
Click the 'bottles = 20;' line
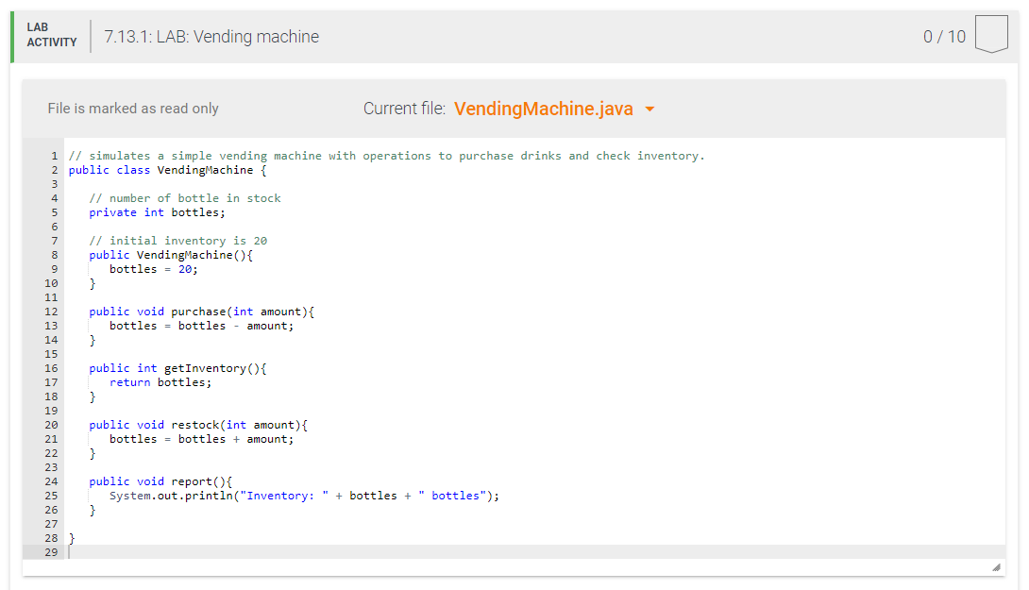coord(154,269)
